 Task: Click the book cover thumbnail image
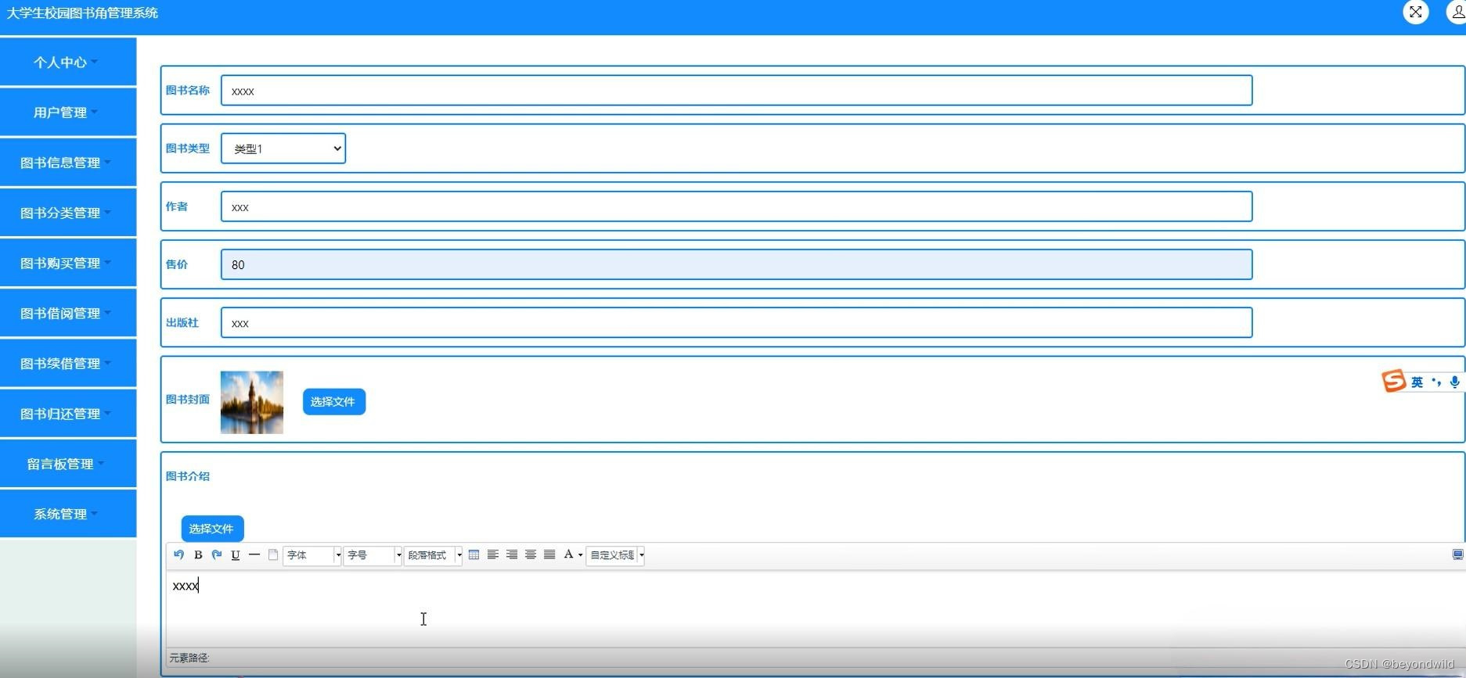pyautogui.click(x=252, y=402)
